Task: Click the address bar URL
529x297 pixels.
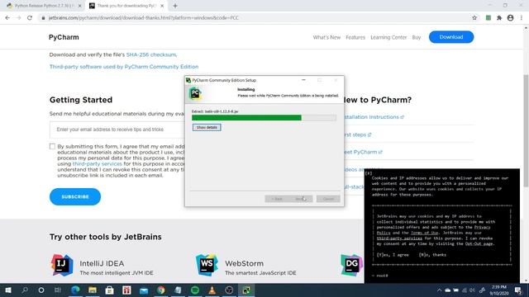Action: point(143,18)
